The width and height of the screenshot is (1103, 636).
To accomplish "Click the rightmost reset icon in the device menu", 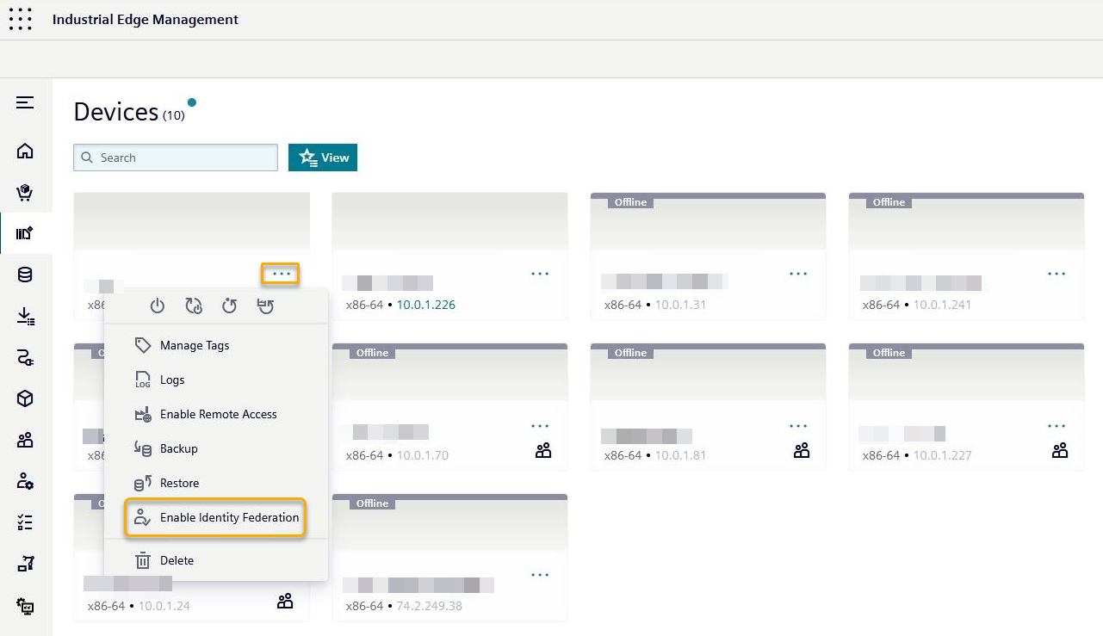I will click(266, 306).
